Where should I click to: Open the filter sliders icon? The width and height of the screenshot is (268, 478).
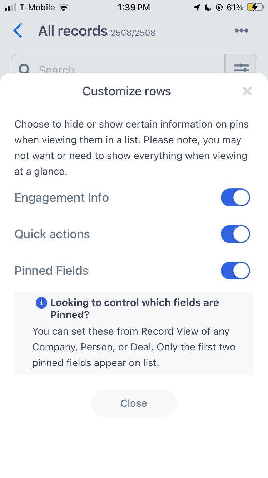[x=241, y=68]
